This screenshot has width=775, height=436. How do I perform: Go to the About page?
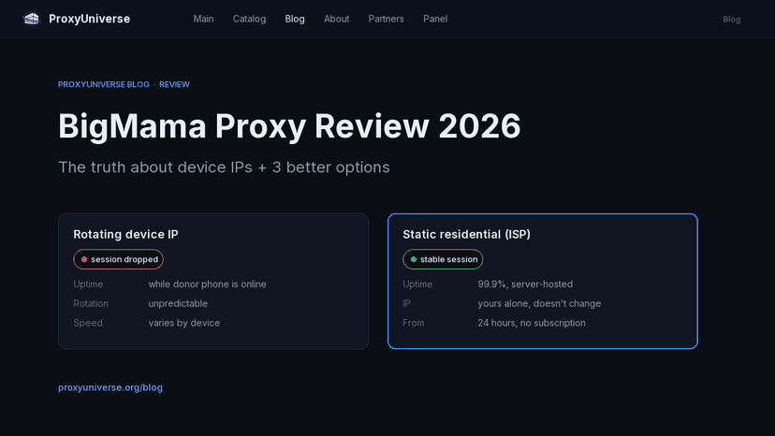click(x=337, y=19)
